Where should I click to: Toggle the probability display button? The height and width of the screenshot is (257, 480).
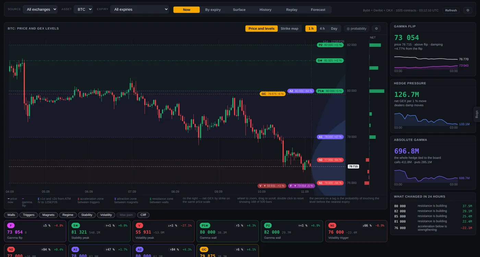coord(357,28)
